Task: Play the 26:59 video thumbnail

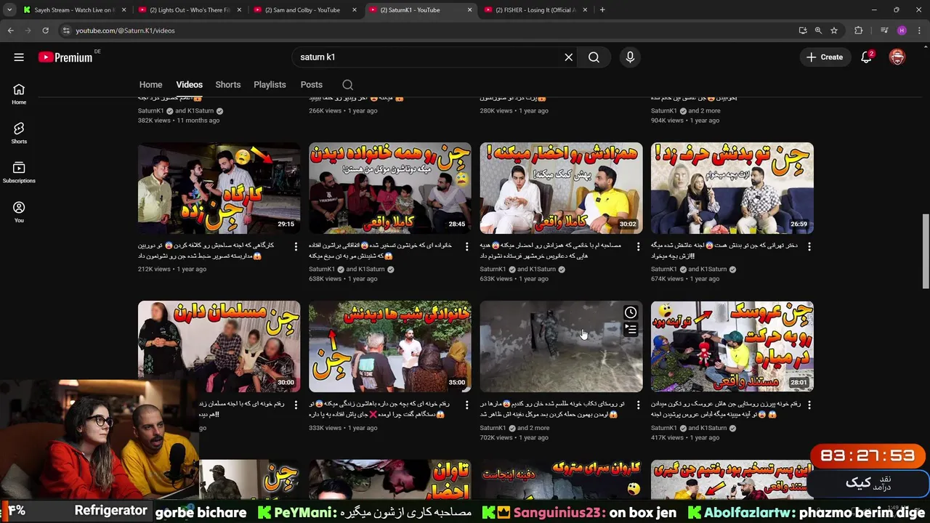Action: [732, 188]
